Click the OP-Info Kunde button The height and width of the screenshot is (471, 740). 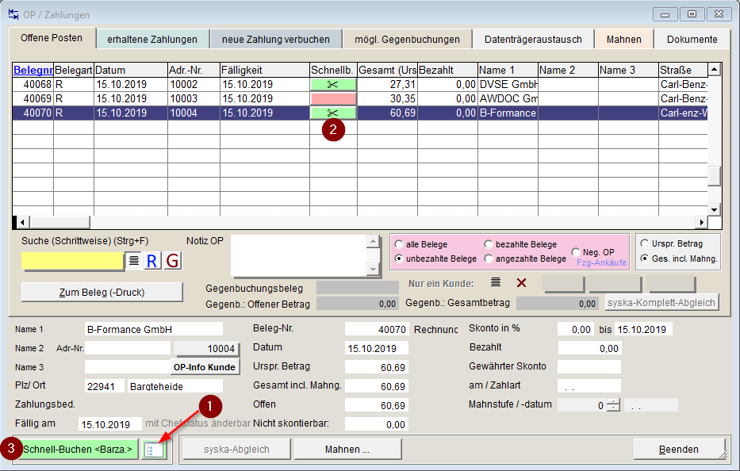[x=205, y=367]
